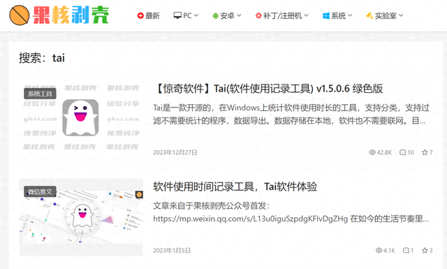Open the 系统 navigation menu
This screenshot has width=447, height=269.
point(337,15)
